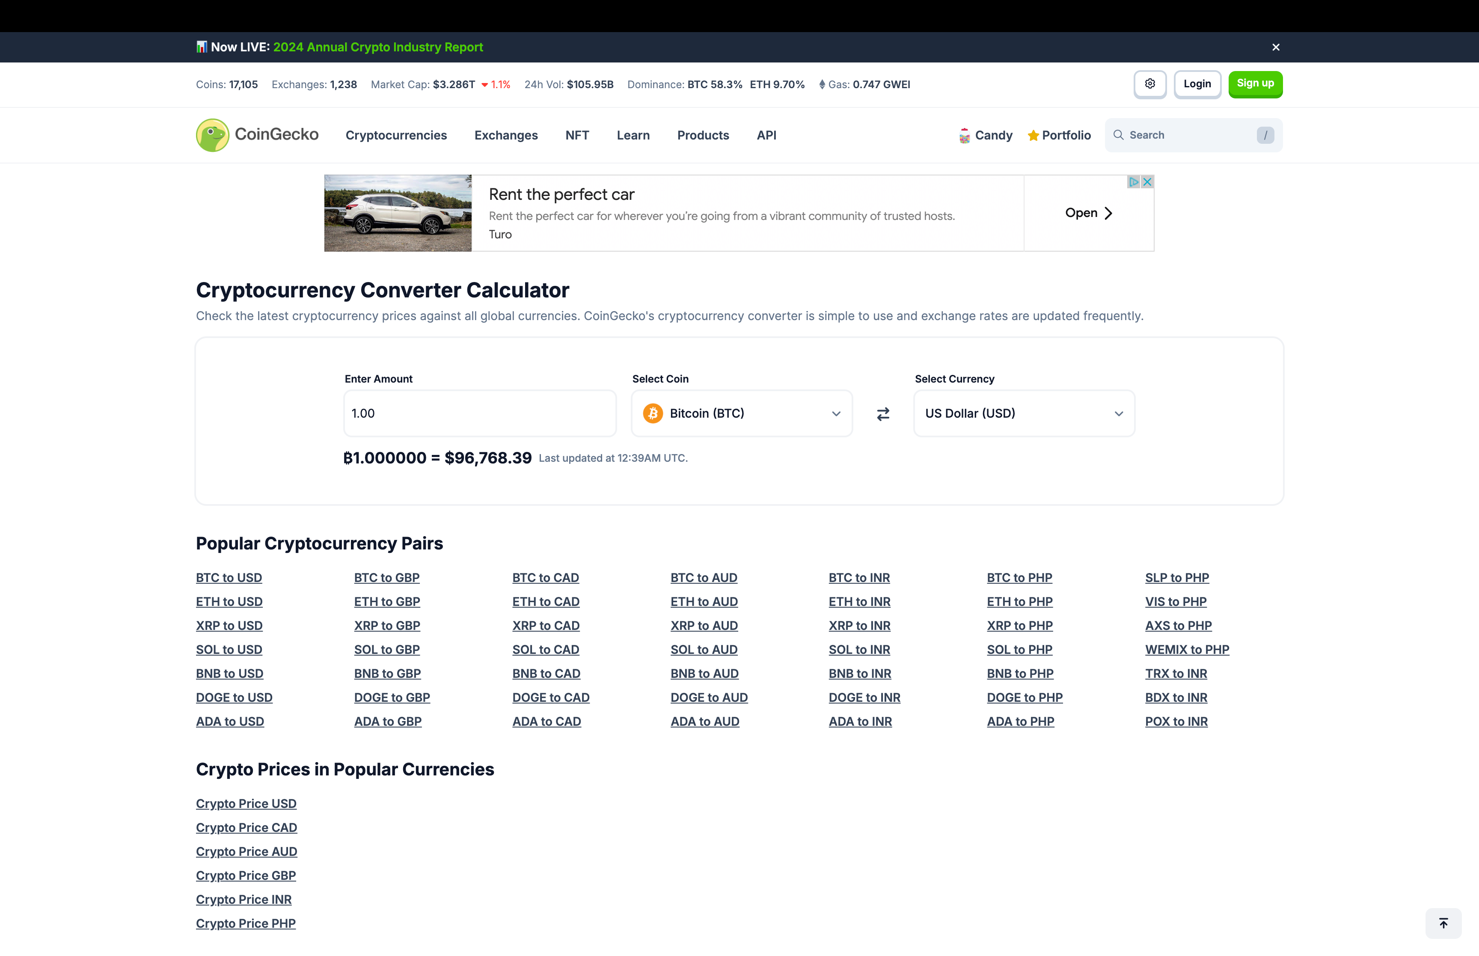The width and height of the screenshot is (1479, 956).
Task: Click the AdChoices triangle icon
Action: coord(1134,182)
